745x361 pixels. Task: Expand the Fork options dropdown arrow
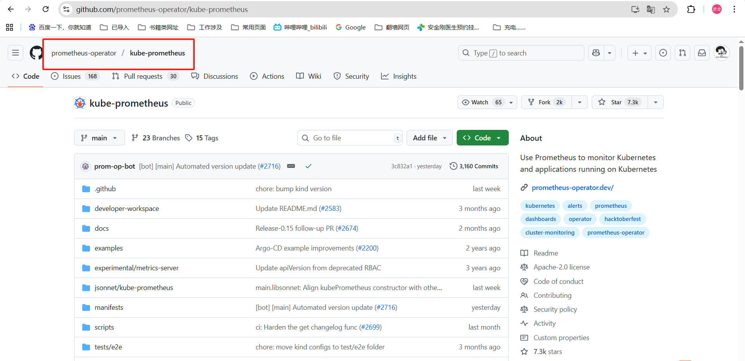click(x=580, y=102)
